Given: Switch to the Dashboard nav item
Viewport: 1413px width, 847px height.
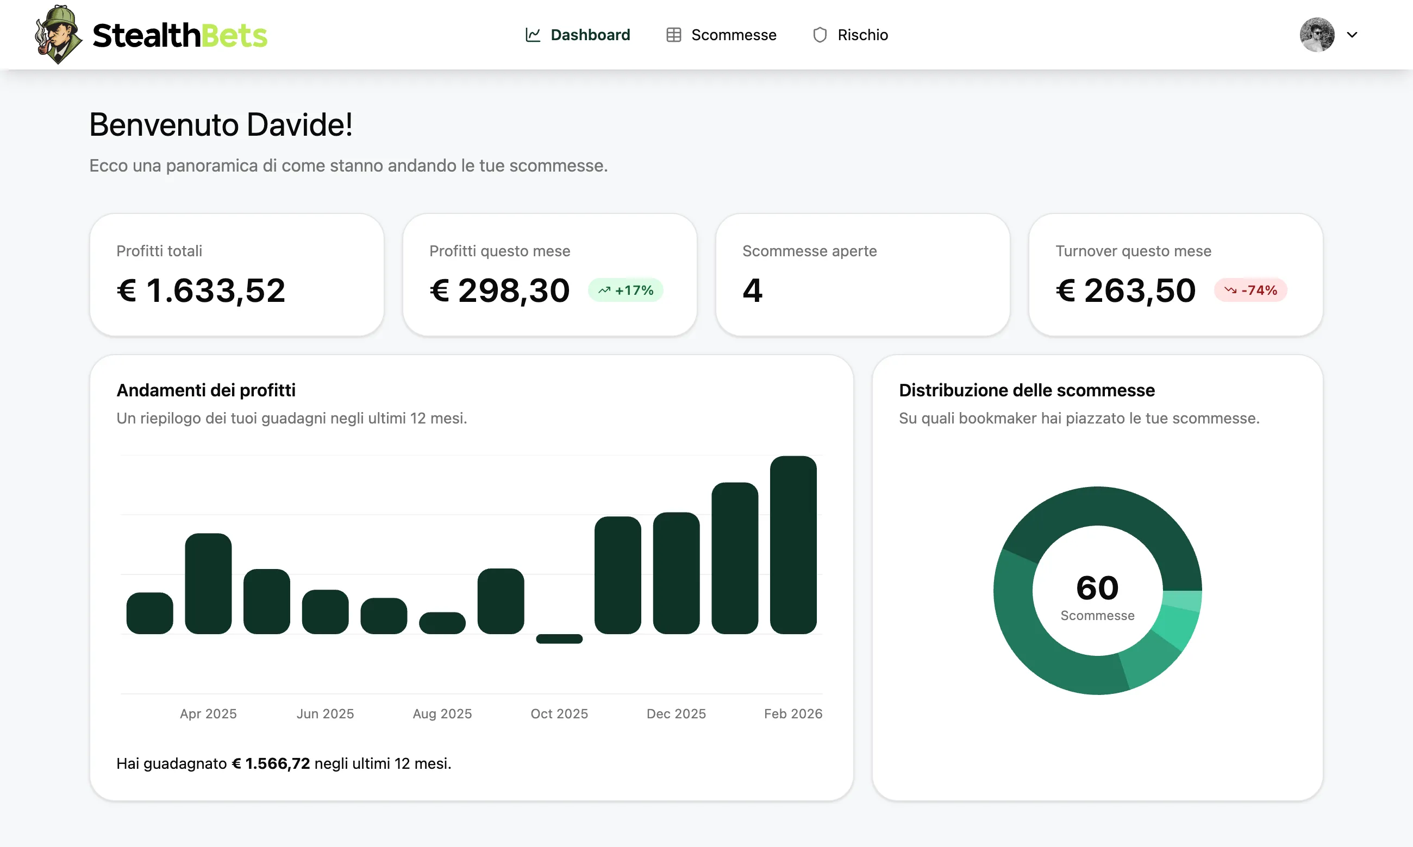Looking at the screenshot, I should point(590,35).
